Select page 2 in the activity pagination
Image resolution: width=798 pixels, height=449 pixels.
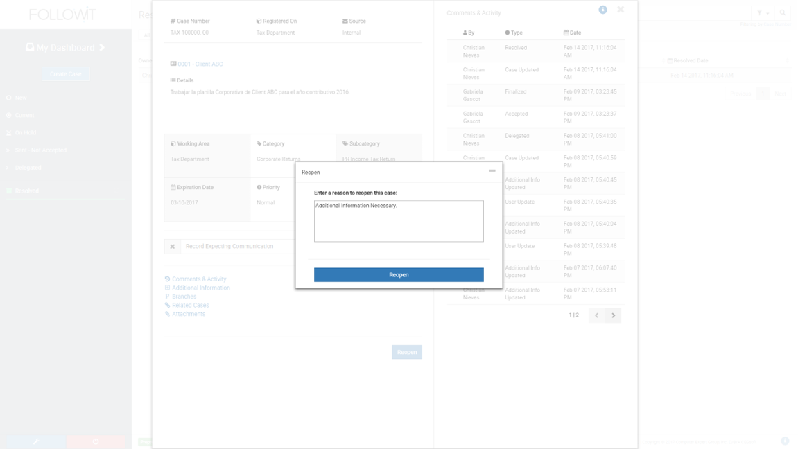pyautogui.click(x=577, y=315)
